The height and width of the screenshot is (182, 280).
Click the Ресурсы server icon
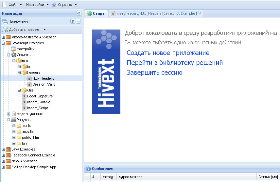pyautogui.click(x=13, y=120)
